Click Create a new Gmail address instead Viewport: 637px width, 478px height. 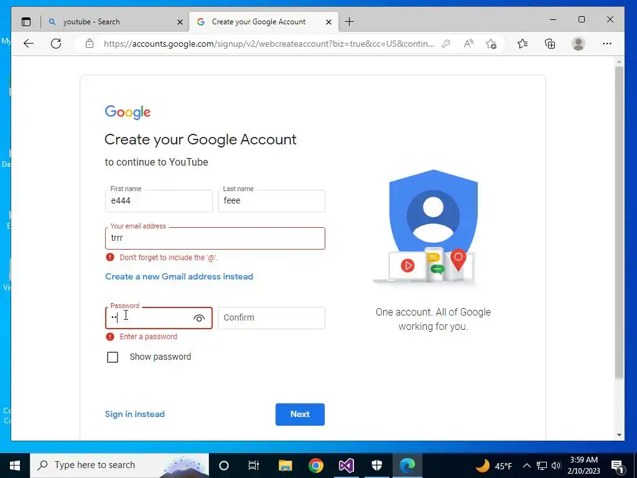179,276
